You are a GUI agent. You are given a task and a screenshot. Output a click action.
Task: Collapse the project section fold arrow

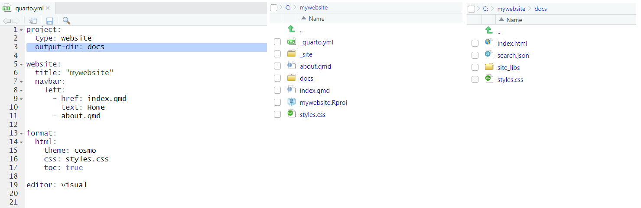[x=21, y=30]
